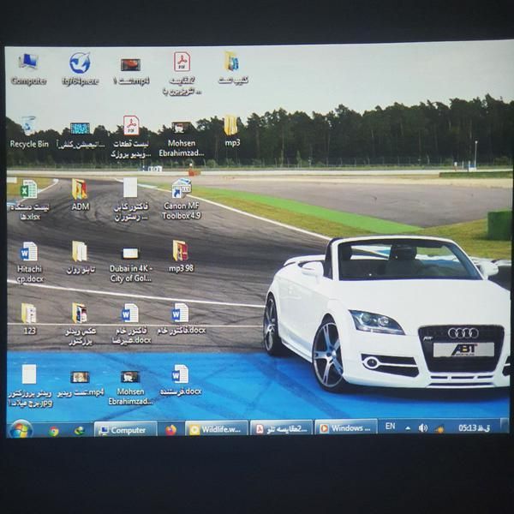This screenshot has width=514, height=514.
Task: Click the Windows Start orb
Action: click(21, 428)
